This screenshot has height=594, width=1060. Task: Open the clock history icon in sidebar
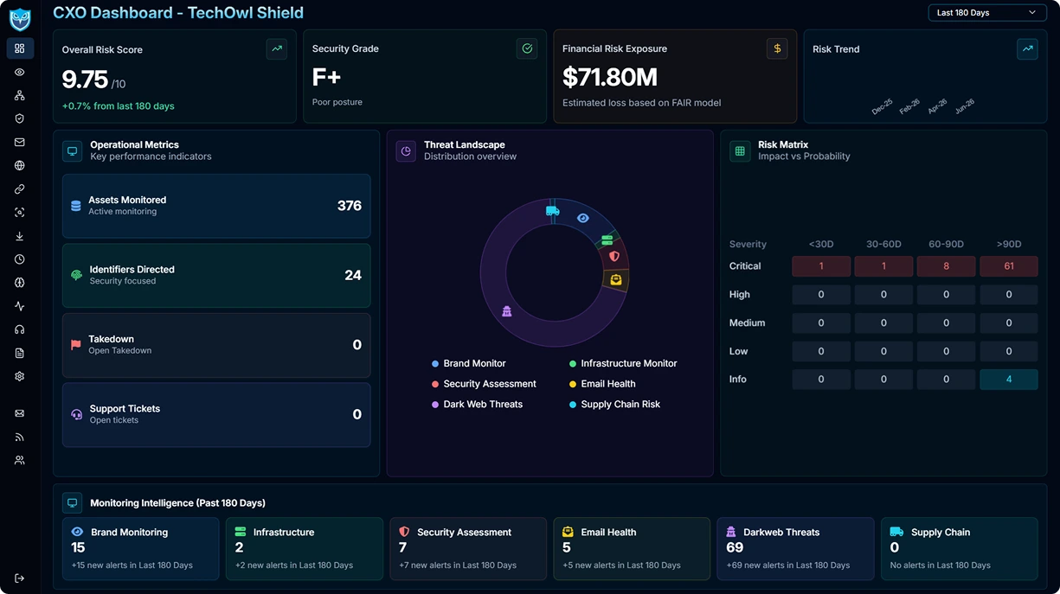pos(20,259)
